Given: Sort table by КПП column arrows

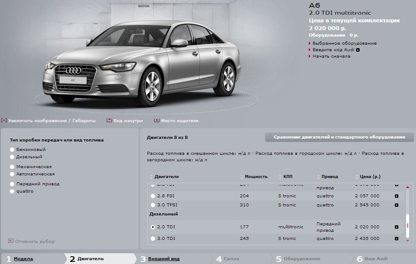Looking at the screenshot, I should pyautogui.click(x=280, y=177).
